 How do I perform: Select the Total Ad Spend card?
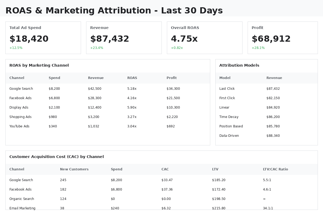[43, 38]
